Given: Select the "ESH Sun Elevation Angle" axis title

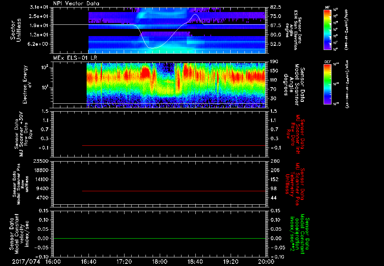Looking at the screenshot, I should point(293,30).
